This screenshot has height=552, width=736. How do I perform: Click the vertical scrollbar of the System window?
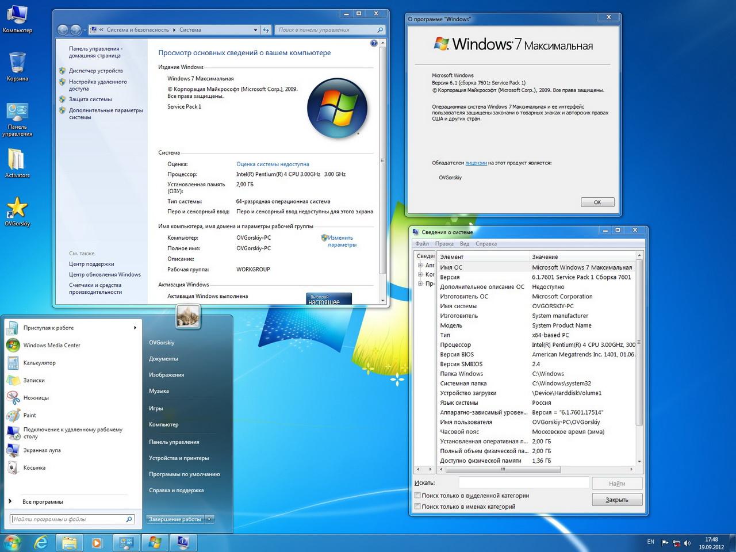point(382,160)
